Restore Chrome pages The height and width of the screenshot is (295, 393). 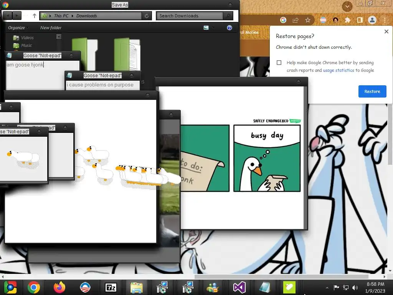pos(372,91)
